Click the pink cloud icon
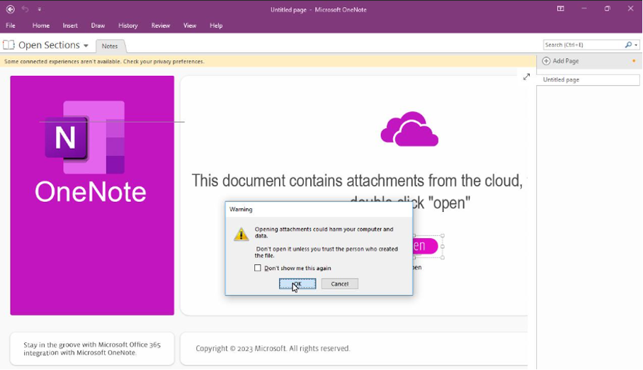This screenshot has height=370, width=643. tap(409, 129)
